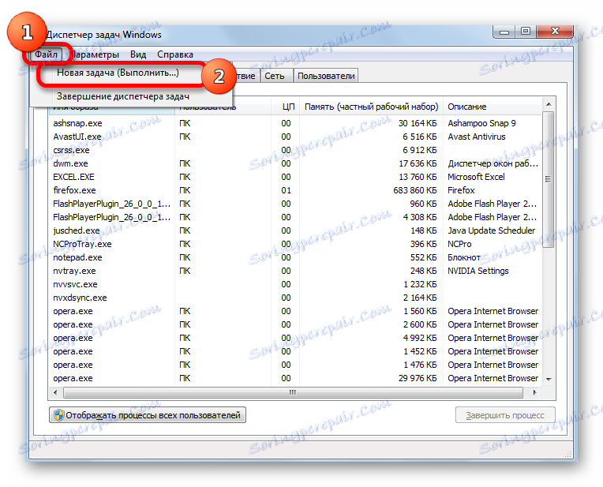Image resolution: width=603 pixels, height=487 pixels.
Task: Click the horizontal scrollbar right arrow
Action: coord(534,392)
